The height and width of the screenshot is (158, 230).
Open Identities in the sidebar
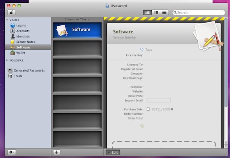point(23,36)
